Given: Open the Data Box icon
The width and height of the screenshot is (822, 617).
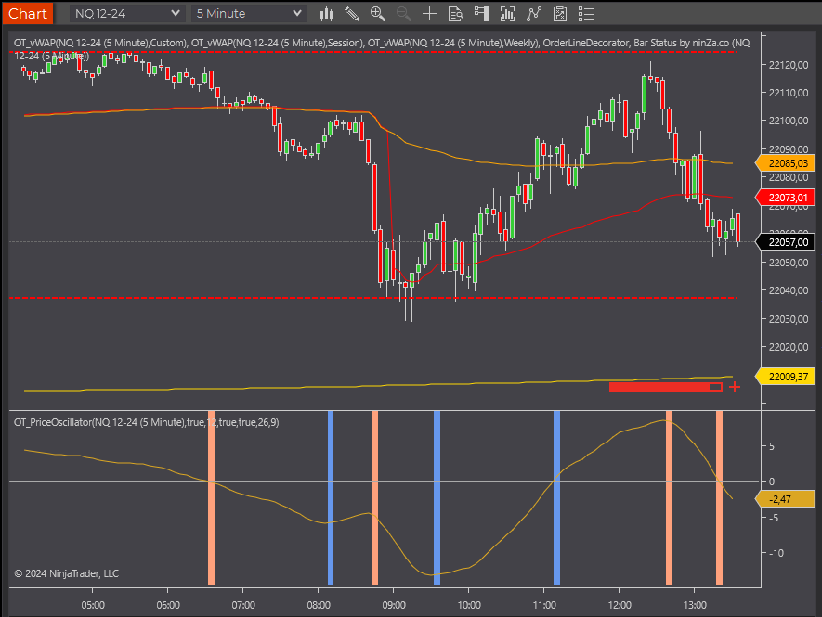Looking at the screenshot, I should pos(455,13).
